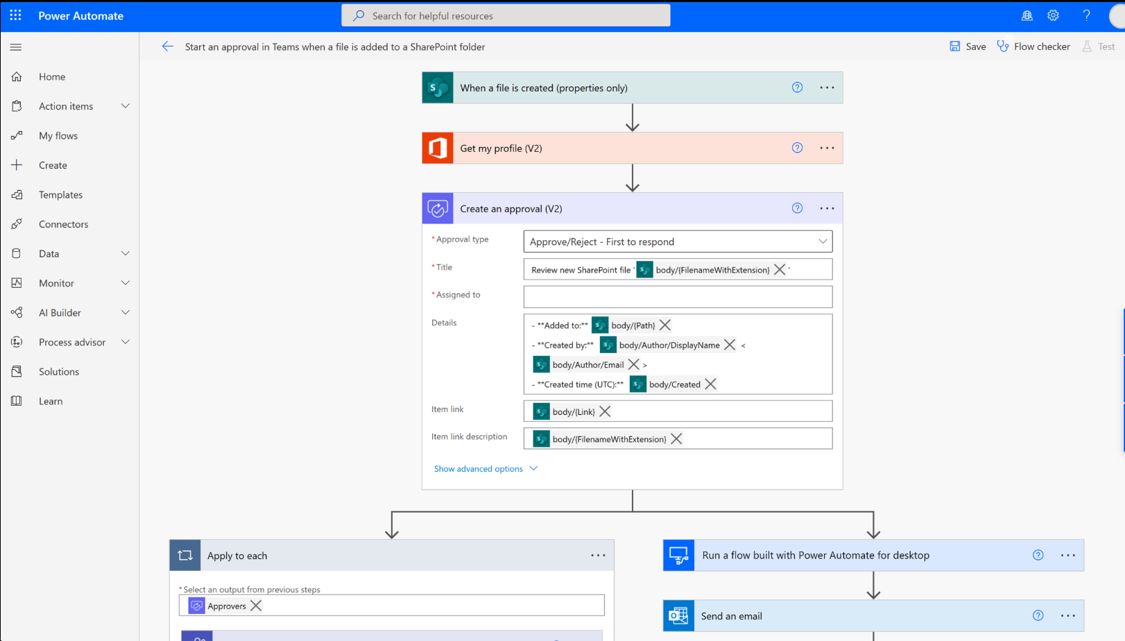Open Templates page
Viewport: 1125px width, 641px height.
[60, 195]
